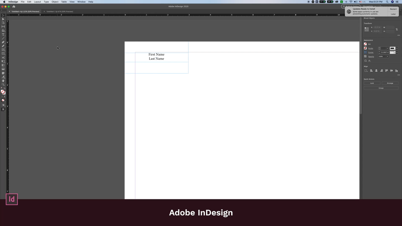Click Later on the update notification
This screenshot has height=226, width=402.
(393, 14)
